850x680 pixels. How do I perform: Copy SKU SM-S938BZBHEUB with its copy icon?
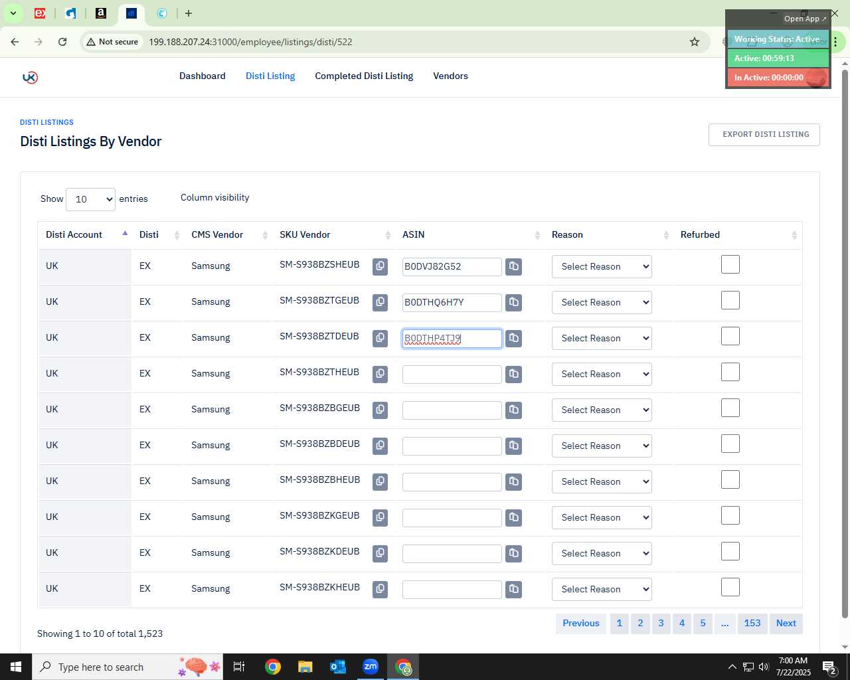pyautogui.click(x=380, y=481)
